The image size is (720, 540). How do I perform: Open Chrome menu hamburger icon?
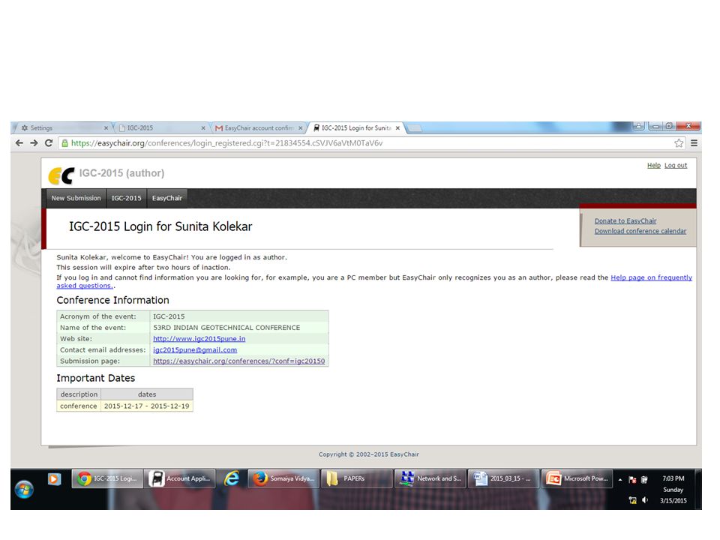(x=694, y=143)
